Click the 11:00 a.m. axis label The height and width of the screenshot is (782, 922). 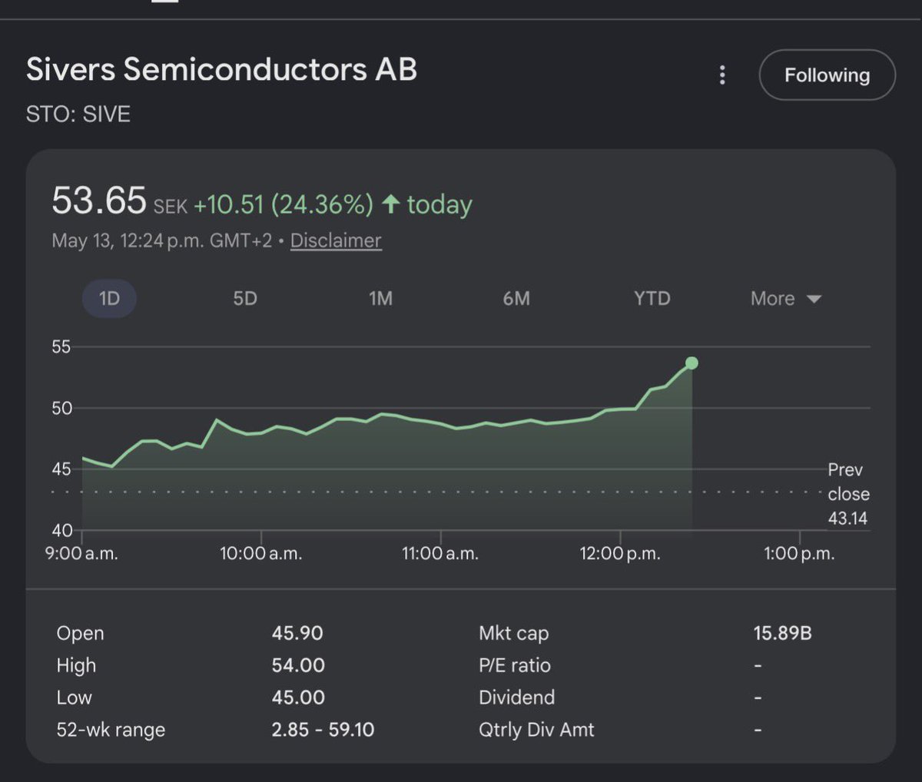click(440, 554)
